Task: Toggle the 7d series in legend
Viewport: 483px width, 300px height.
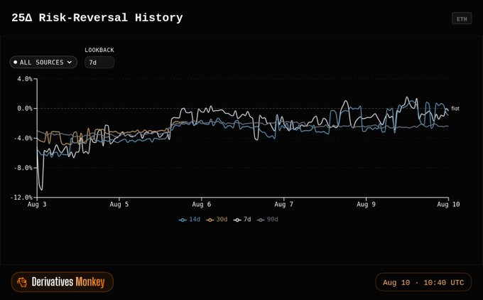Action: [x=242, y=220]
